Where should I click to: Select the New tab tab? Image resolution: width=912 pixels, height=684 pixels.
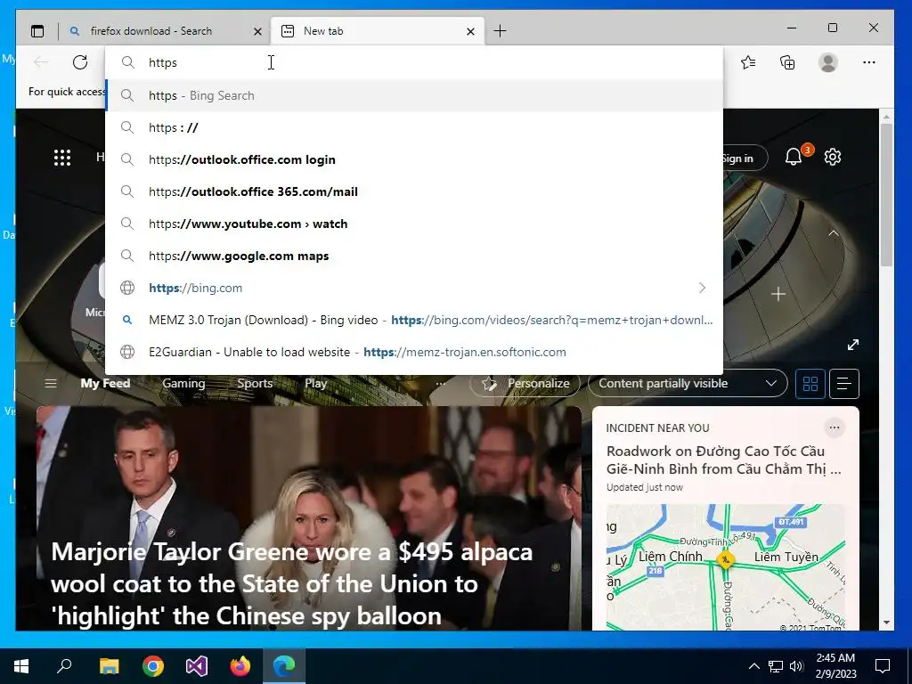point(377,31)
